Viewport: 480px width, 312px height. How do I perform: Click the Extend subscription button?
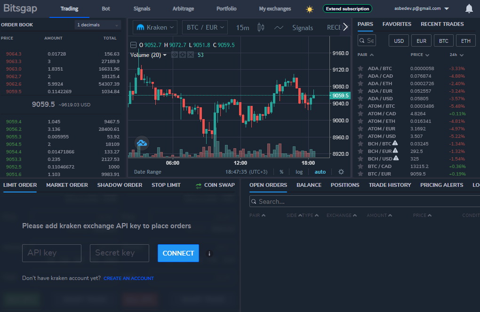pos(347,8)
